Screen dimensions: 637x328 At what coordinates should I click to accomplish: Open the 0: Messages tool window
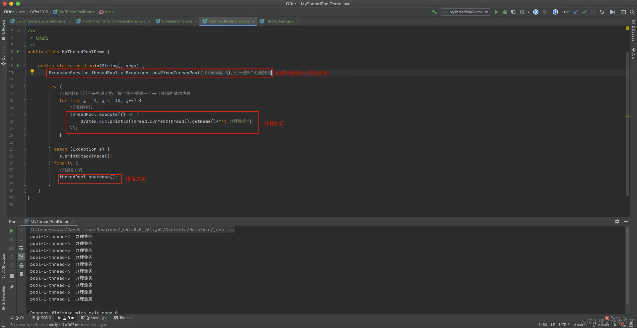94,318
